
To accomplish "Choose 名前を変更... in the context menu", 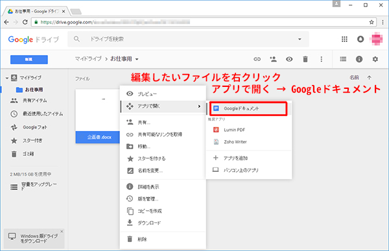I will point(163,171).
